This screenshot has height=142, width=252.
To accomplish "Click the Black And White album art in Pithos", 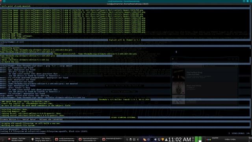I will point(178,88).
